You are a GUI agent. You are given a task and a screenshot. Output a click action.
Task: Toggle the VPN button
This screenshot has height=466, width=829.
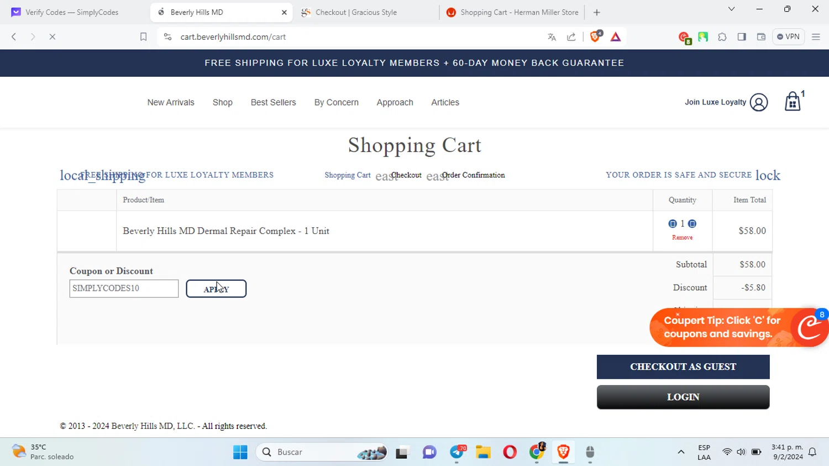[788, 36]
